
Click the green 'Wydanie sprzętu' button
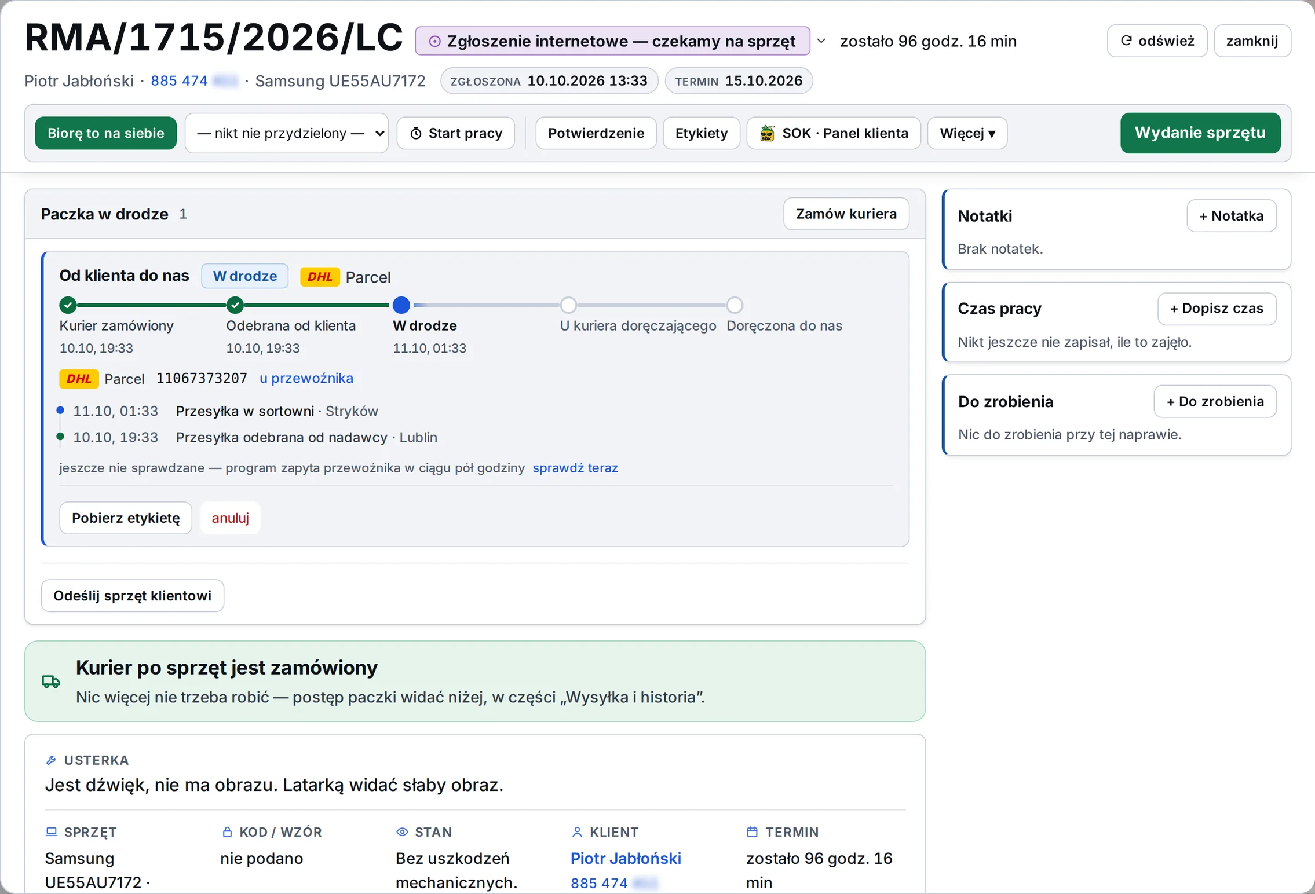tap(1200, 133)
